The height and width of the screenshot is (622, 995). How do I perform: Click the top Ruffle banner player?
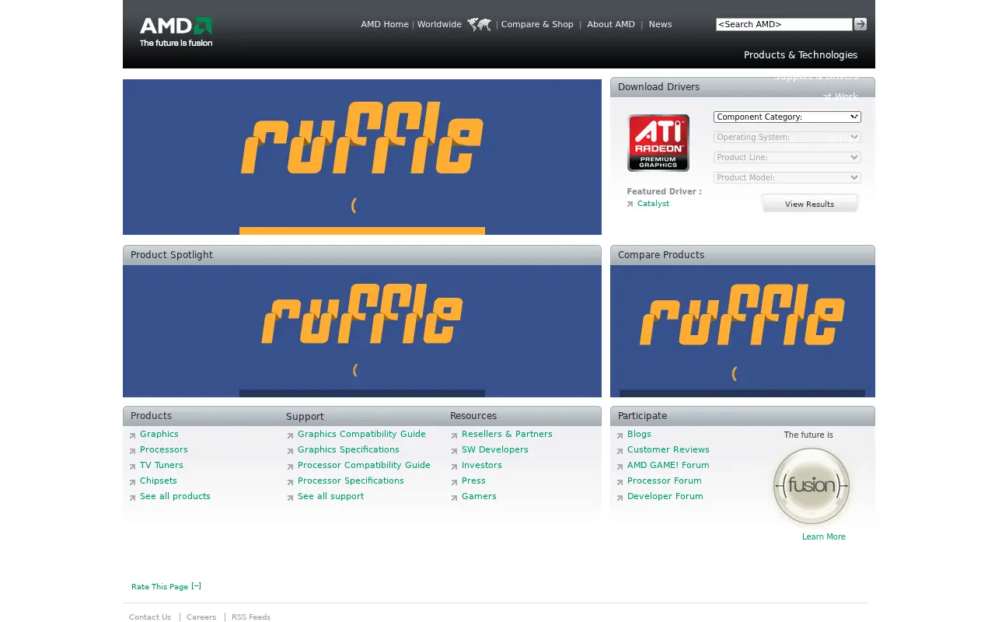(362, 157)
